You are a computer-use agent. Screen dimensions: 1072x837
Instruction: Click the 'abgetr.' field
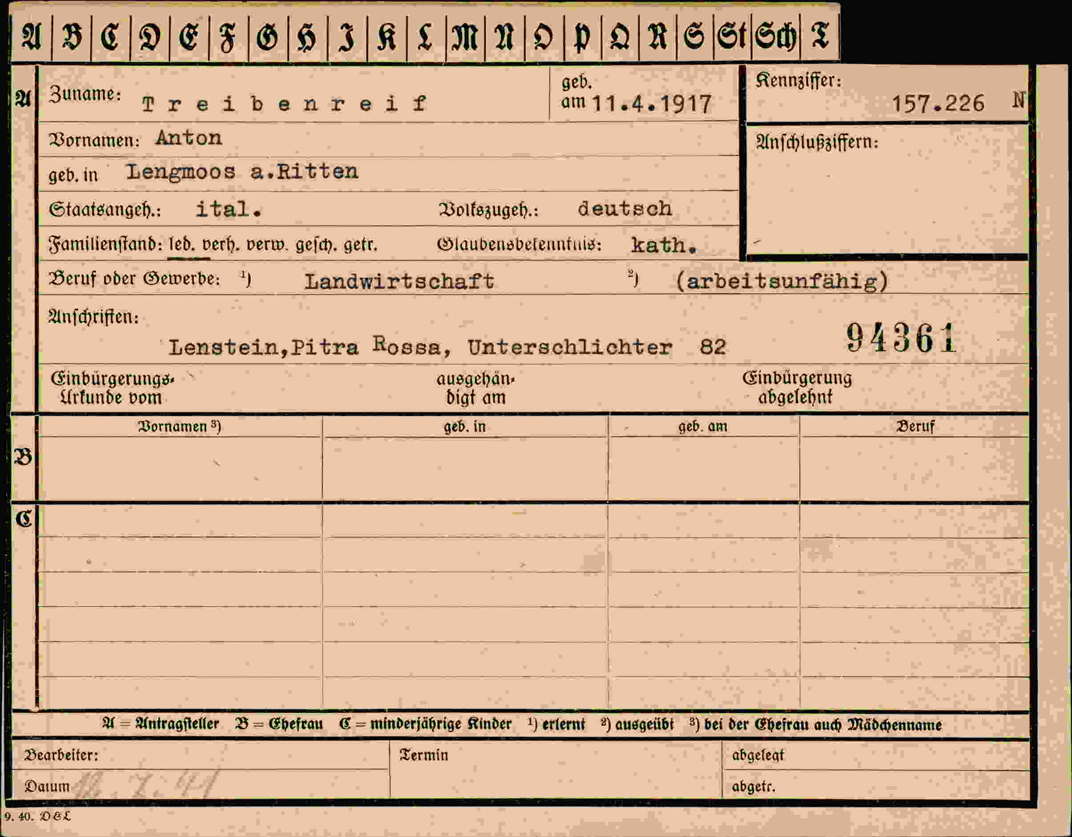876,785
